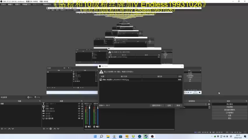Viewport: 248px width, 139px height.
Task: Move scene up with arrow icon
Action: pos(9,129)
